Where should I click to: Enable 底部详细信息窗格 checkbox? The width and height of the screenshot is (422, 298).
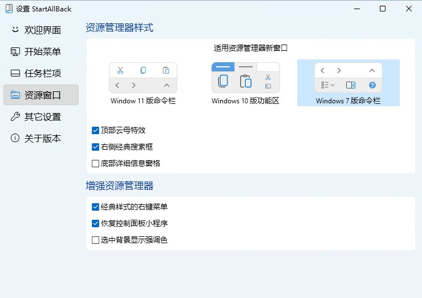(96, 163)
